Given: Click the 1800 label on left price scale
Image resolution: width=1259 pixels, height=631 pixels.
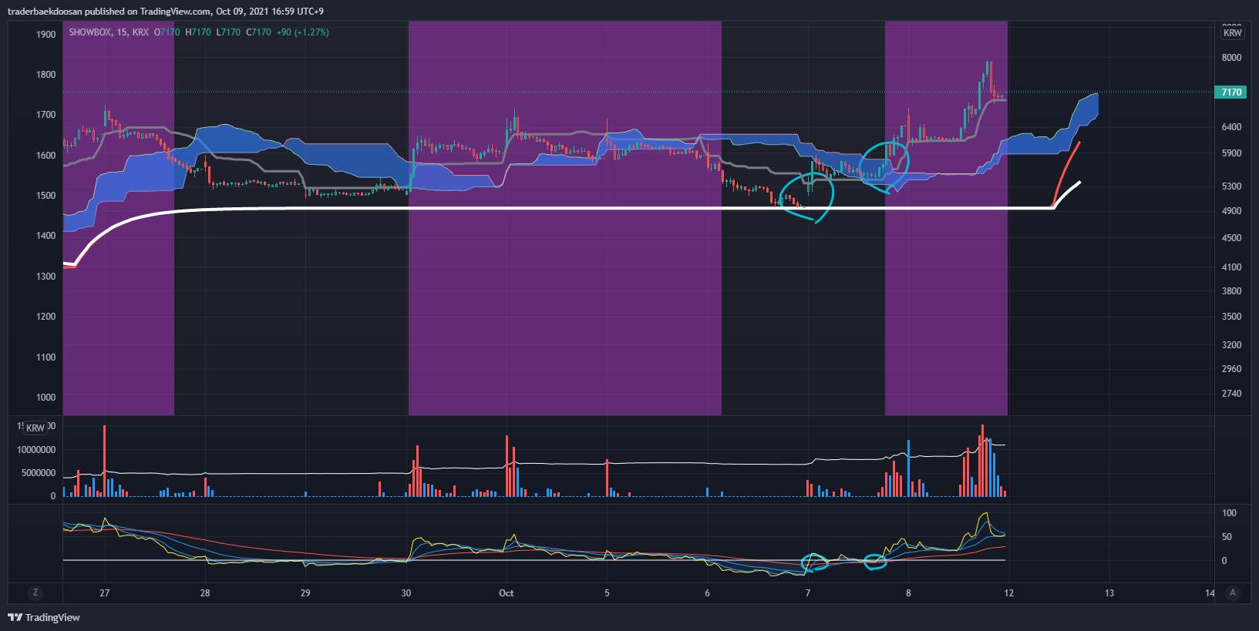Looking at the screenshot, I should click(46, 75).
